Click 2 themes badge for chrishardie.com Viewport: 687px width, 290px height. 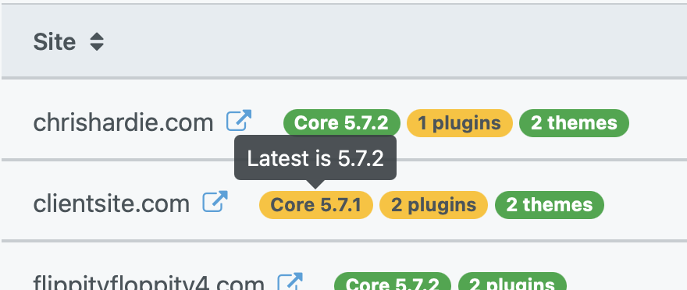(574, 123)
